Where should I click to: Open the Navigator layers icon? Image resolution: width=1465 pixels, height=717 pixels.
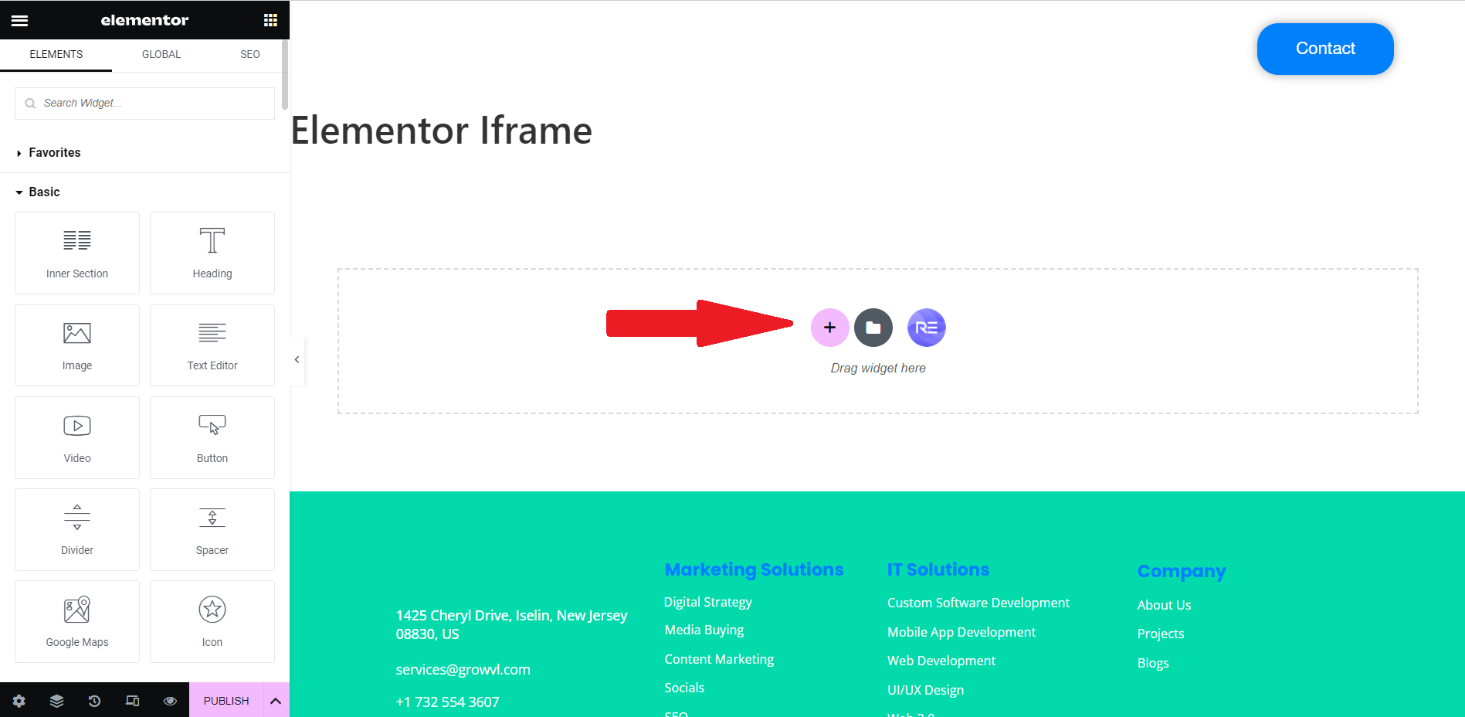point(56,700)
